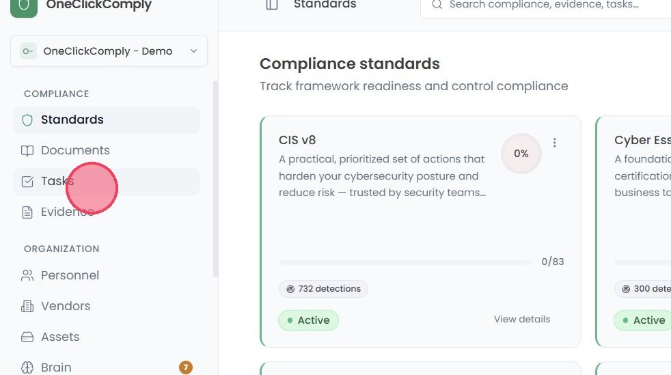Open the Personnel page

(x=107, y=275)
